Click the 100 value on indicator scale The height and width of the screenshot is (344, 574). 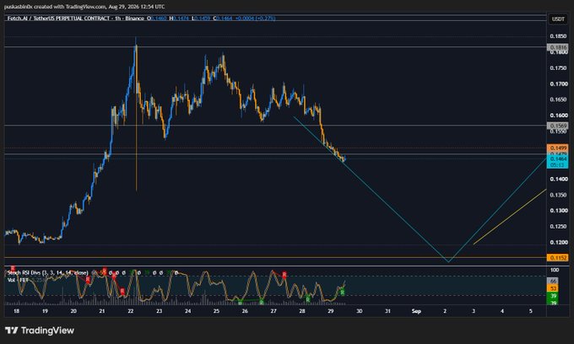pyautogui.click(x=555, y=270)
